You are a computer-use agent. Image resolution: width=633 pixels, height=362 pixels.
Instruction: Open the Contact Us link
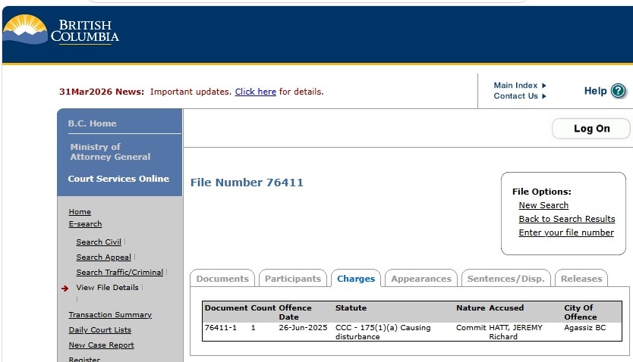(515, 96)
